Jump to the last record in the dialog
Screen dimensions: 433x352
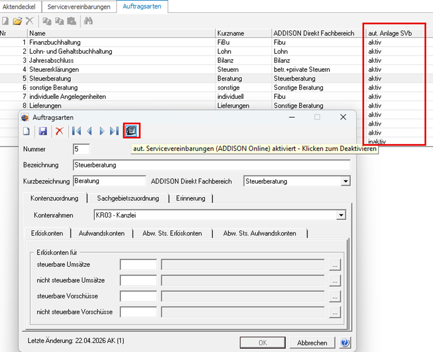tap(114, 131)
